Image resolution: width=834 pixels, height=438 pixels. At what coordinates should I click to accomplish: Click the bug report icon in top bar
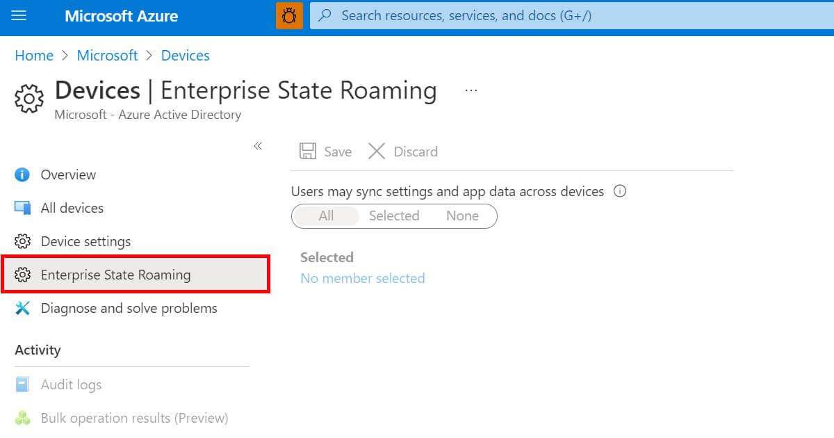coord(289,15)
